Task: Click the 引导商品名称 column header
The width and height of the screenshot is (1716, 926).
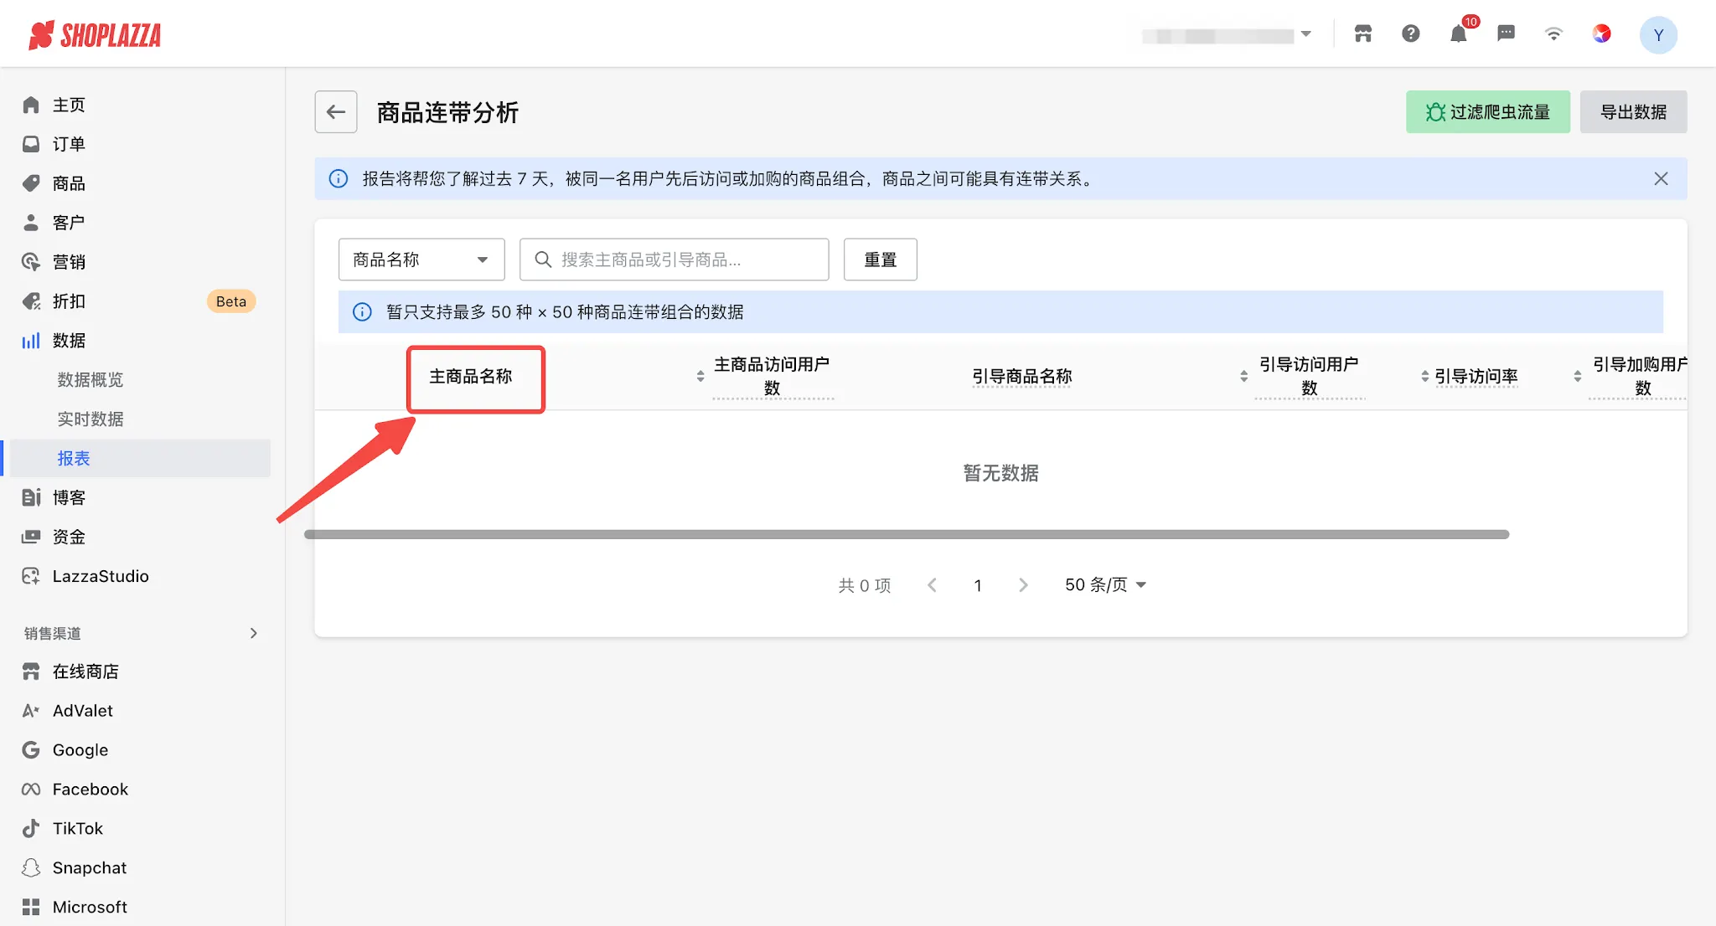Action: point(1022,377)
